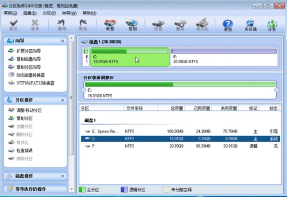Click the 逻辑分区 blue legend swatch
This screenshot has width=287, height=197.
point(124,190)
